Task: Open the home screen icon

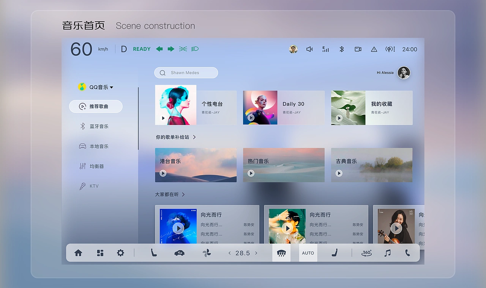Action: pyautogui.click(x=78, y=253)
